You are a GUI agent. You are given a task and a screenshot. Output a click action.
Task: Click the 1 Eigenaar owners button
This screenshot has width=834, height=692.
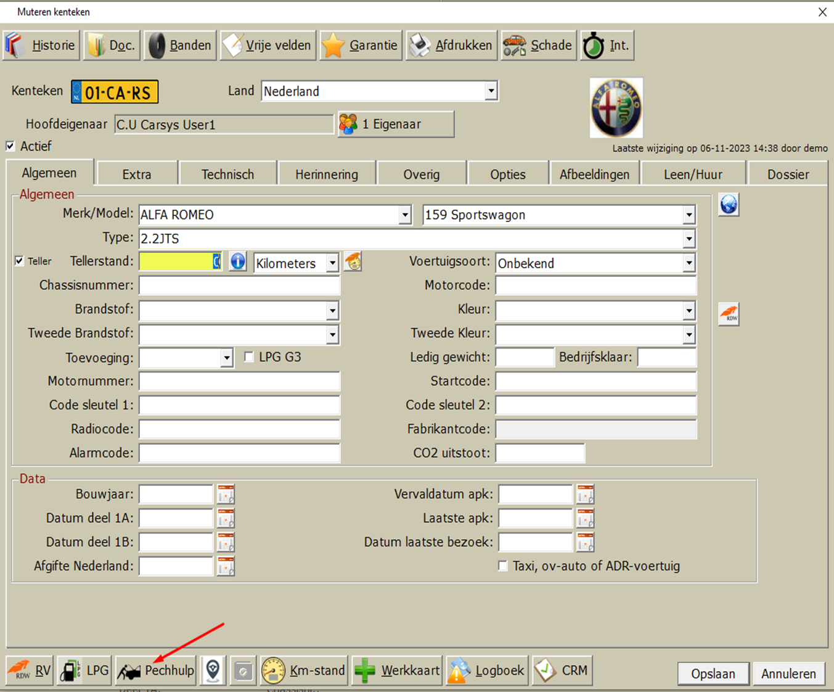(x=396, y=124)
